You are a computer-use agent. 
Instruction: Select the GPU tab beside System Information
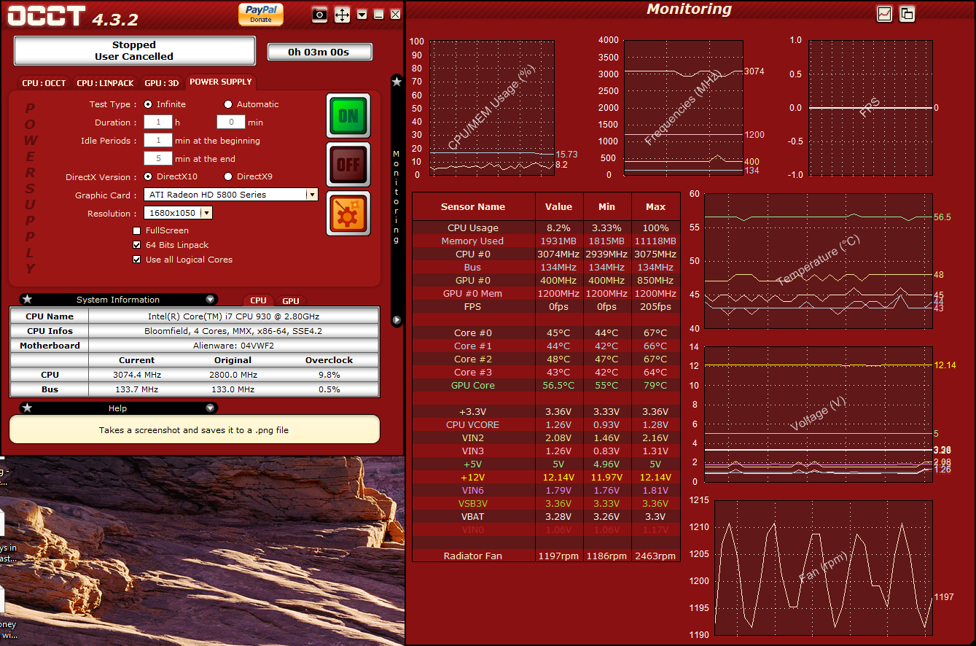point(291,300)
